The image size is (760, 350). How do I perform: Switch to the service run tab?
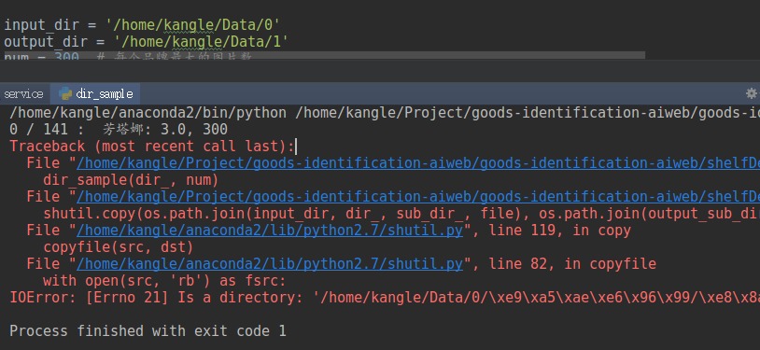(x=23, y=93)
